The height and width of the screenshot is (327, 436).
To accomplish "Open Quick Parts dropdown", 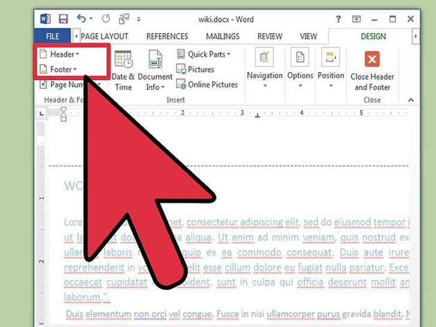I will pyautogui.click(x=204, y=54).
